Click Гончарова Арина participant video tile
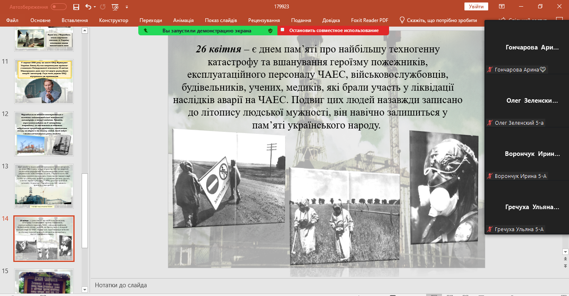This screenshot has height=296, width=569. (x=527, y=48)
